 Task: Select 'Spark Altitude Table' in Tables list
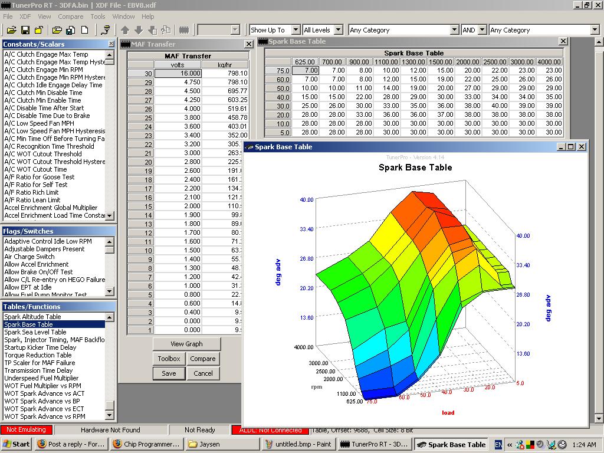click(x=33, y=317)
